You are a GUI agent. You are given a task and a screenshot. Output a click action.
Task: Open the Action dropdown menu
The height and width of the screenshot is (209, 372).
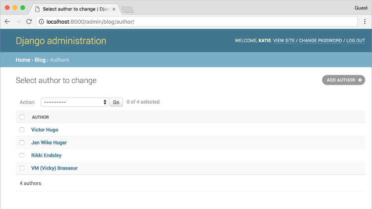coord(74,102)
